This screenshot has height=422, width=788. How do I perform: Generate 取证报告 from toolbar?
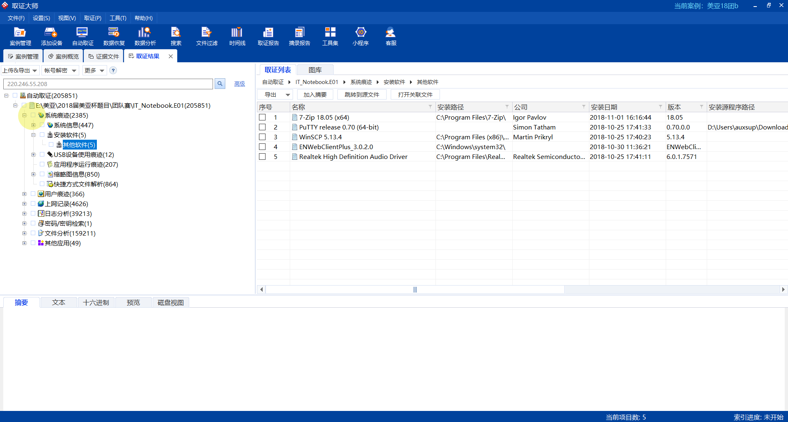pyautogui.click(x=268, y=36)
